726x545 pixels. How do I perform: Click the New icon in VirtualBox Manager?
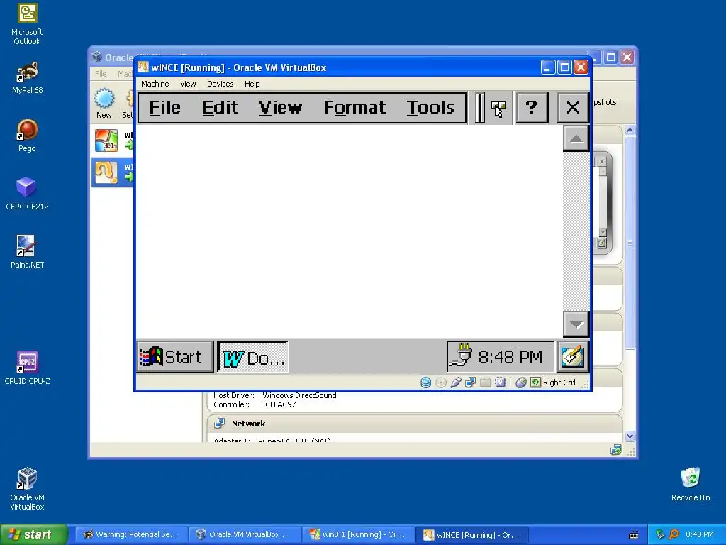[x=104, y=104]
